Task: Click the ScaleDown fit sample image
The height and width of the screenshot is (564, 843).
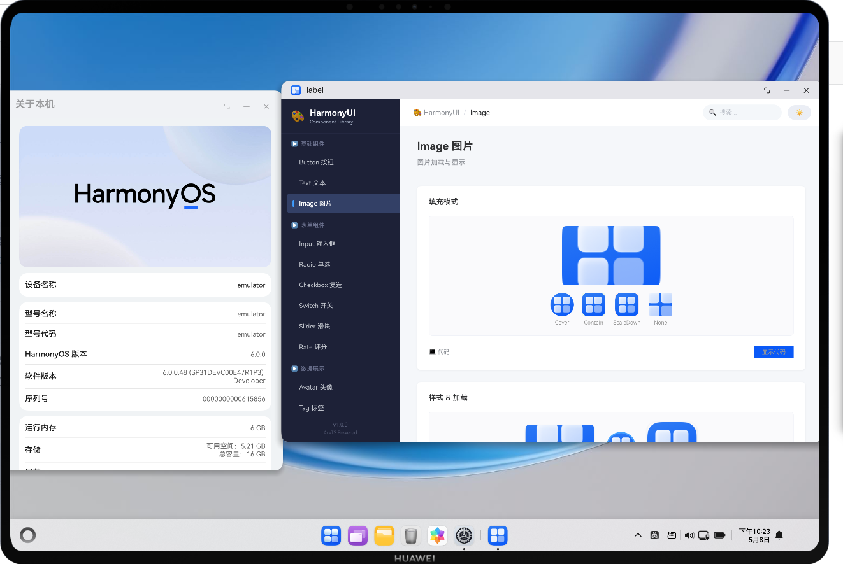Action: (626, 305)
